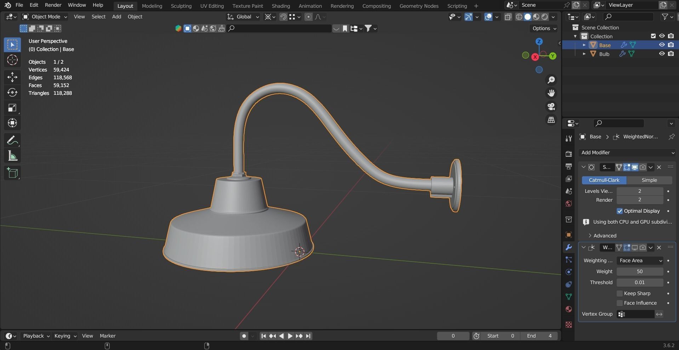Uncheck Optimal Display option
Screen dimensions: 679x350
(x=620, y=211)
